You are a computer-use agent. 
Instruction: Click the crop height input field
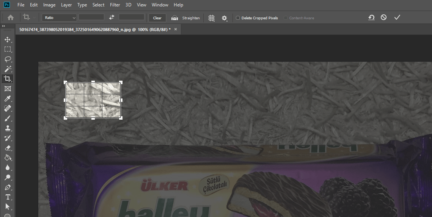(131, 17)
